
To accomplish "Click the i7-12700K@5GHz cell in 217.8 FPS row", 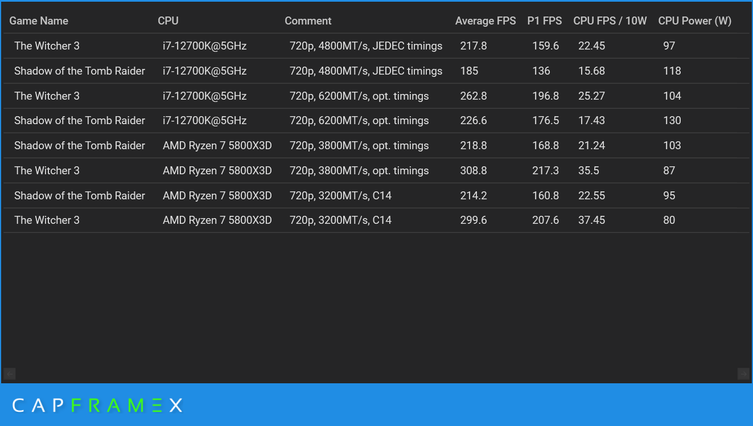I will click(204, 46).
